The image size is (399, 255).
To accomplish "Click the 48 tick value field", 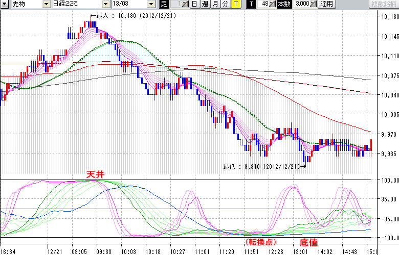I will point(263,4).
